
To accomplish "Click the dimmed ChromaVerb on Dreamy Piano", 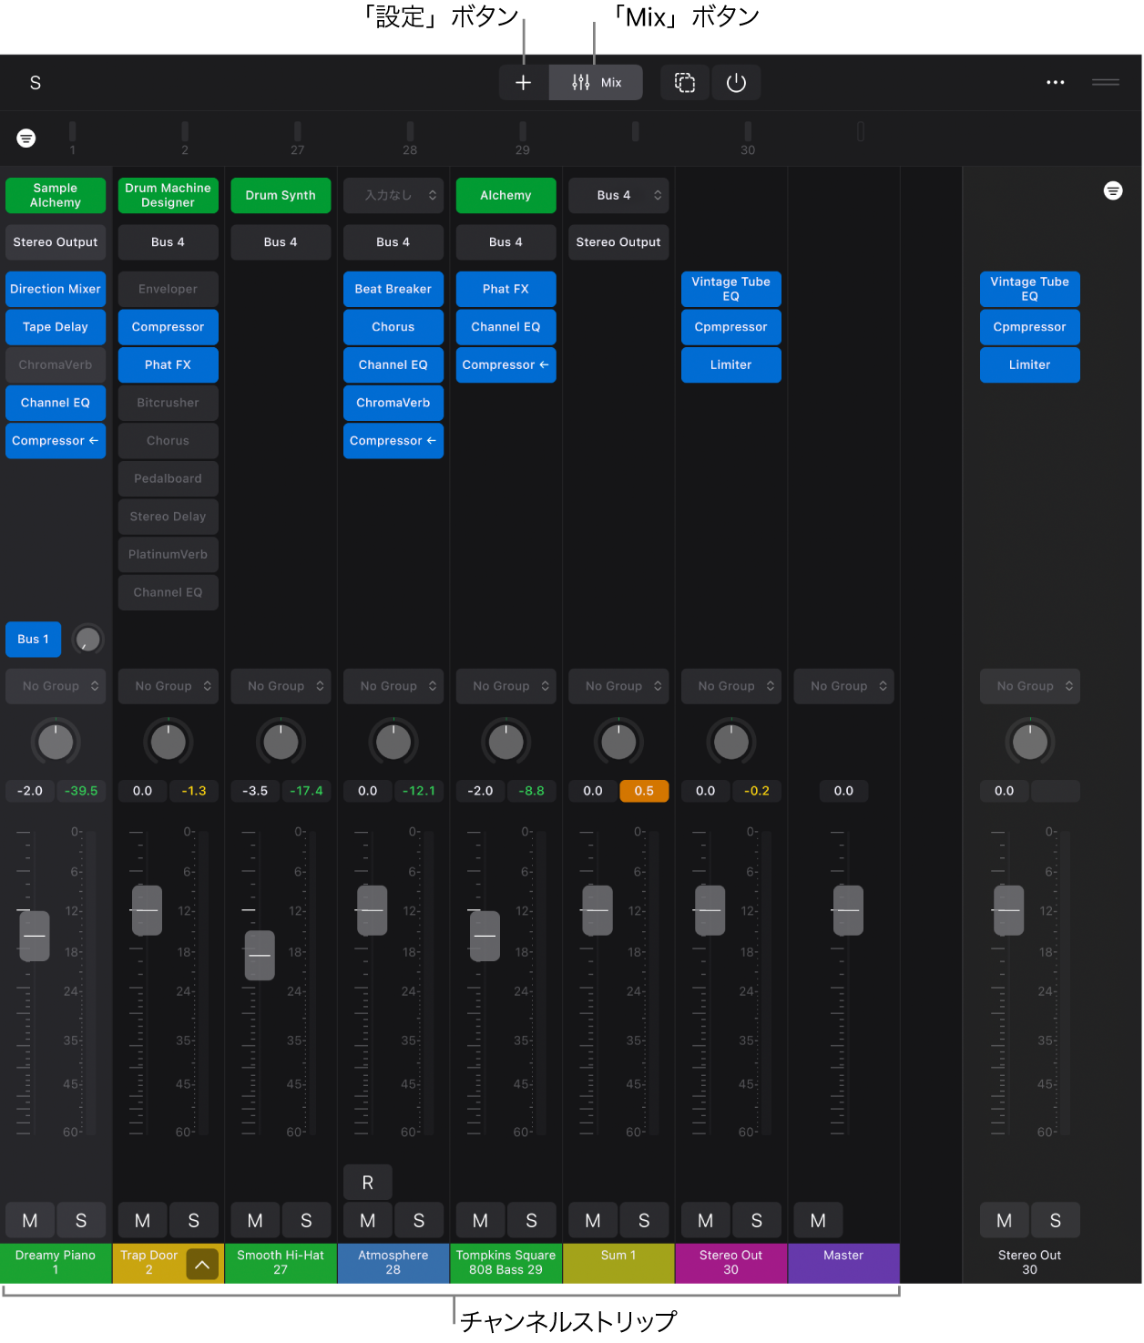I will [56, 364].
